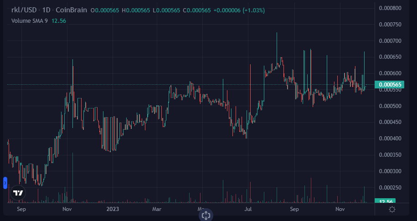Open chart settings gear icon
This screenshot has width=417, height=221.
coord(392,210)
